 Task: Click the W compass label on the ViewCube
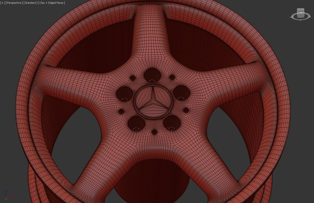click(x=291, y=17)
